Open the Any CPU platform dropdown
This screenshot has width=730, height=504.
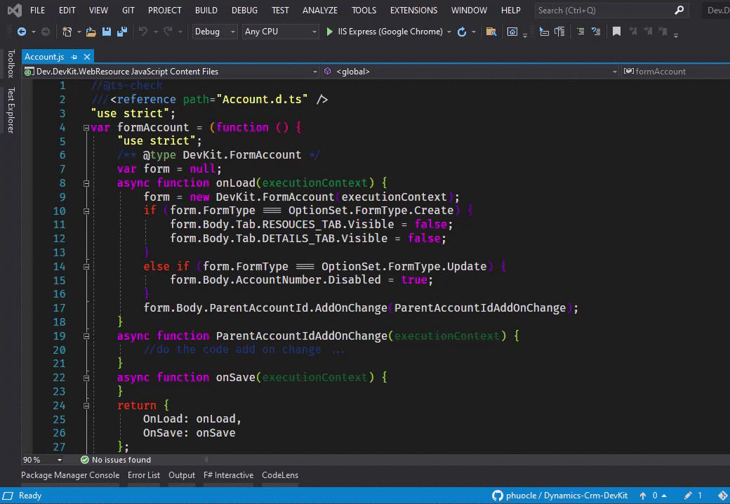[280, 32]
